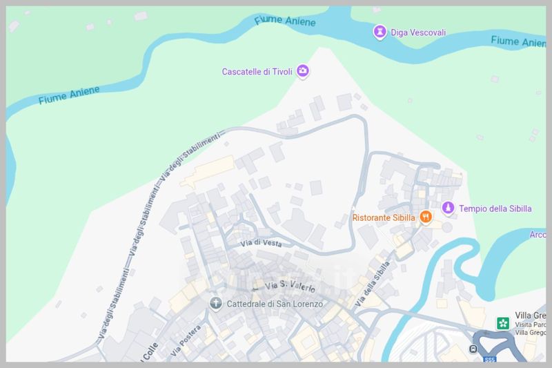Open the Tempio della Sibilla label

pos(495,209)
